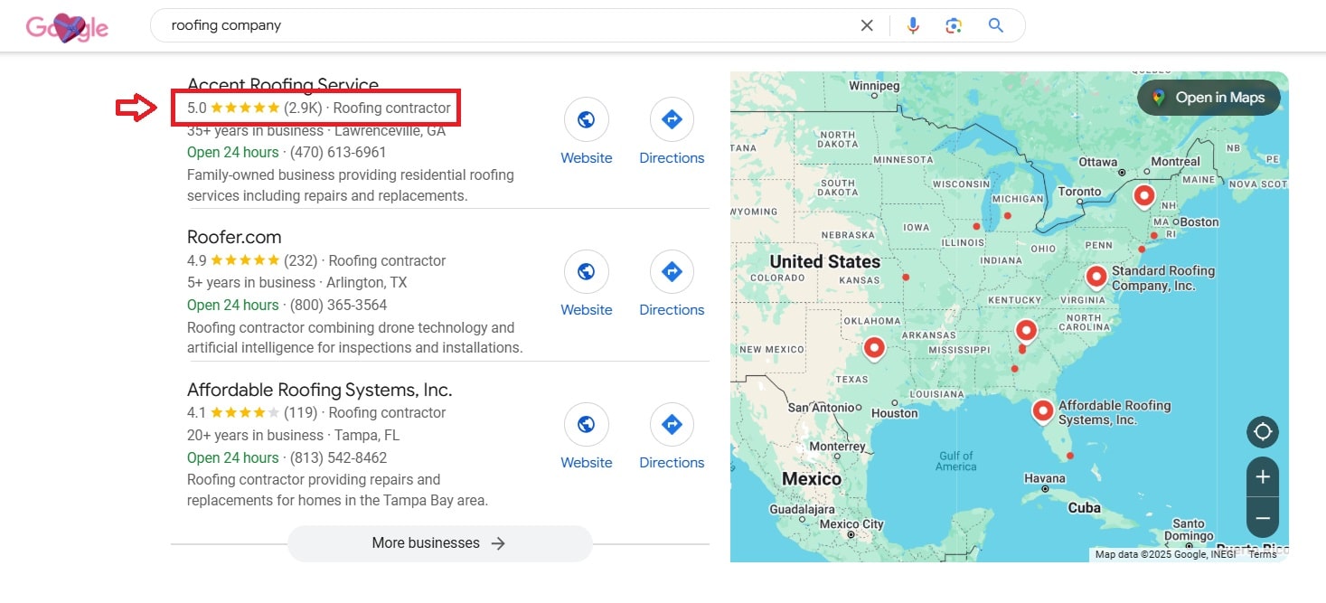This screenshot has height=603, width=1326.
Task: Clear the search box text
Action: pos(867,25)
